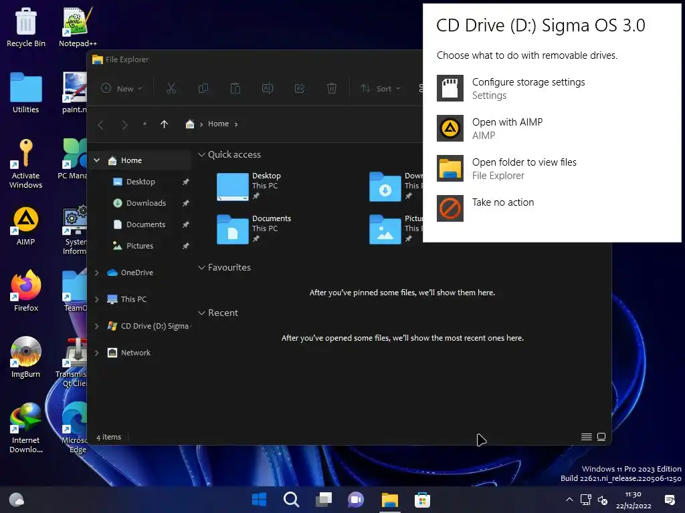Open the notification center icon
The height and width of the screenshot is (513, 685).
[x=669, y=500]
